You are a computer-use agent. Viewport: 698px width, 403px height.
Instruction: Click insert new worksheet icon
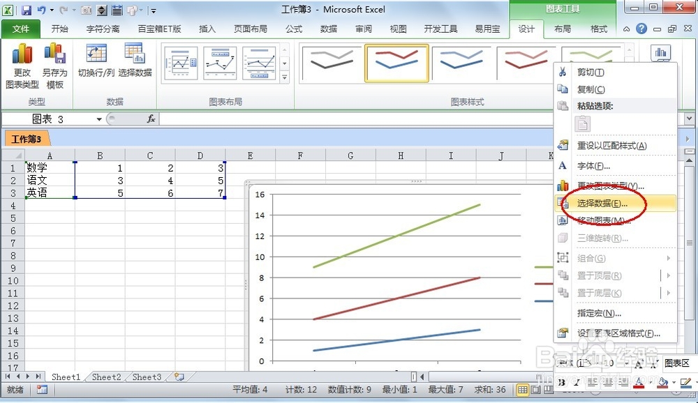tap(179, 377)
